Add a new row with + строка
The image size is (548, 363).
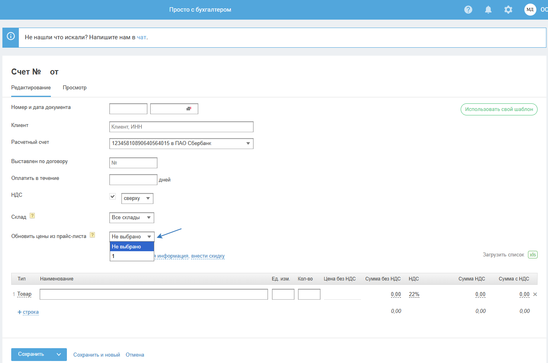[x=28, y=312]
